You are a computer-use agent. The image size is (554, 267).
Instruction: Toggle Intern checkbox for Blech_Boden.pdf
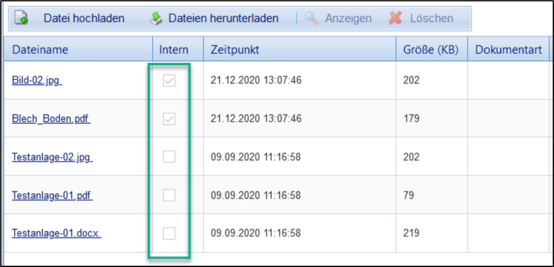click(x=169, y=119)
